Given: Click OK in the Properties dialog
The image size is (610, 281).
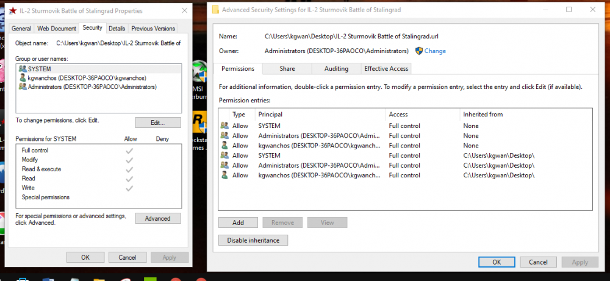Looking at the screenshot, I should pos(85,257).
